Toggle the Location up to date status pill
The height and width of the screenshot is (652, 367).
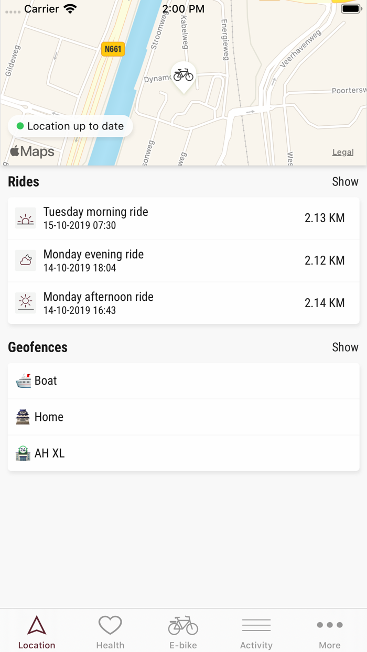click(x=70, y=126)
